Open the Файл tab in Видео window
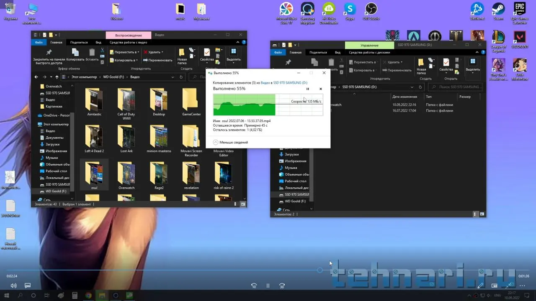This screenshot has height=301, width=536. click(x=39, y=42)
